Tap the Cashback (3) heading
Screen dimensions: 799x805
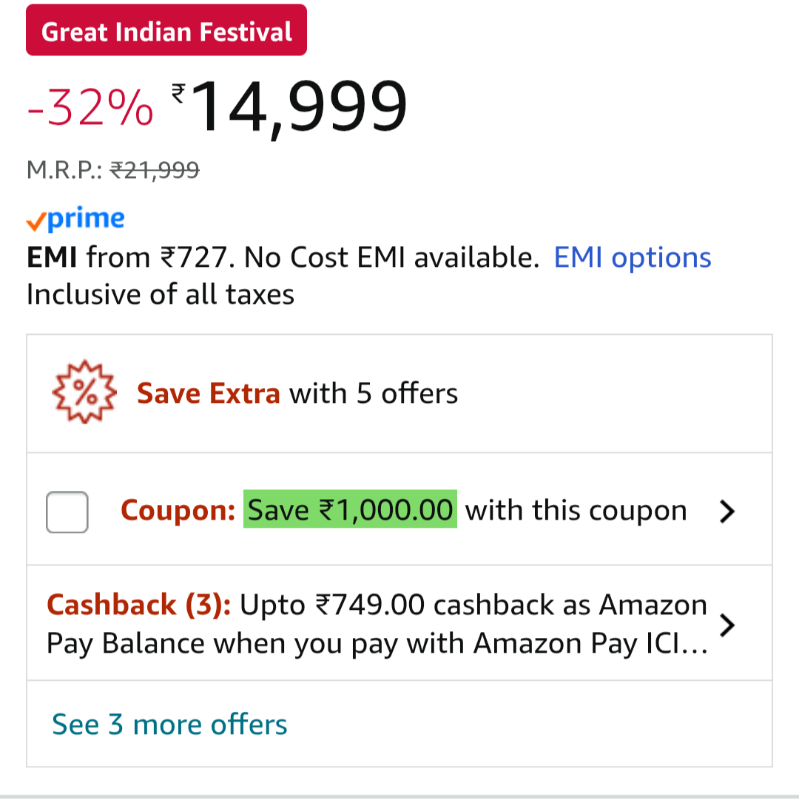tap(139, 605)
